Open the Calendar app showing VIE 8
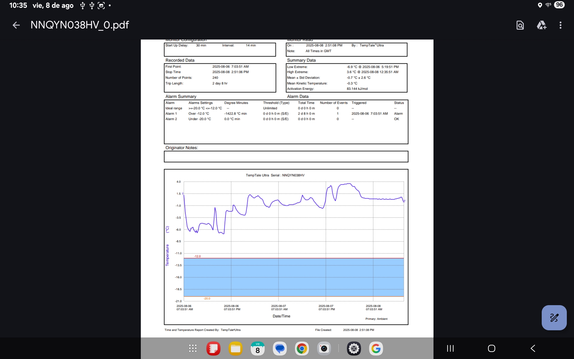Image resolution: width=574 pixels, height=359 pixels. [257, 348]
